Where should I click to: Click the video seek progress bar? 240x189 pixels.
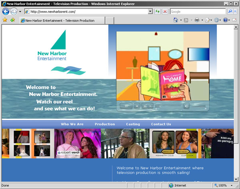pos(168,105)
